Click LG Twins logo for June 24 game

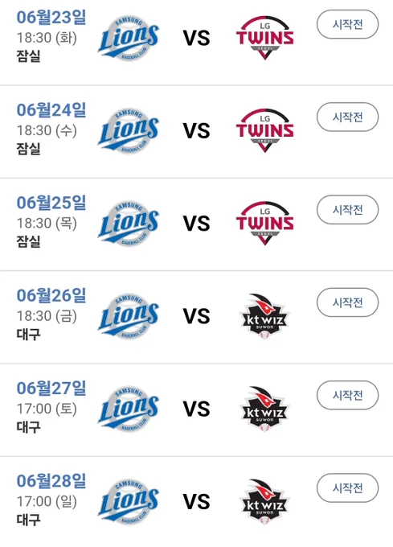(x=264, y=130)
